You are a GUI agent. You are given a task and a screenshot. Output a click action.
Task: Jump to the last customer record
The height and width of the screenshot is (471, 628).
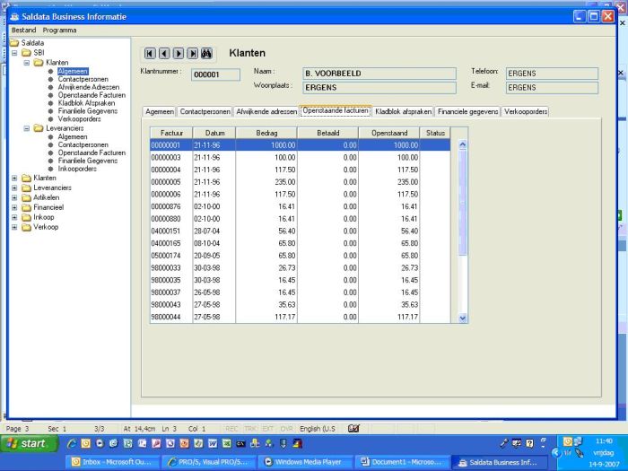(x=192, y=54)
